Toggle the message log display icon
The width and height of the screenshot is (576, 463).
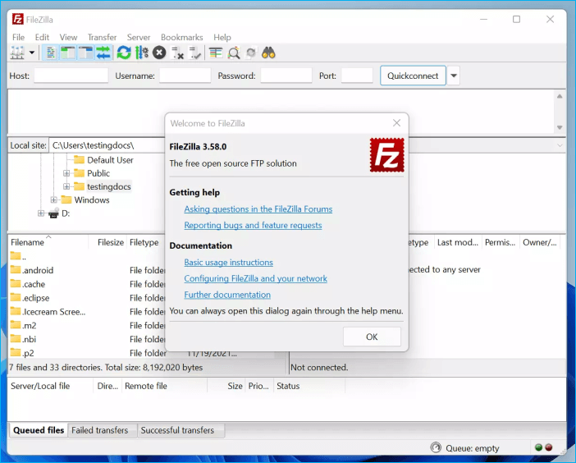[51, 53]
